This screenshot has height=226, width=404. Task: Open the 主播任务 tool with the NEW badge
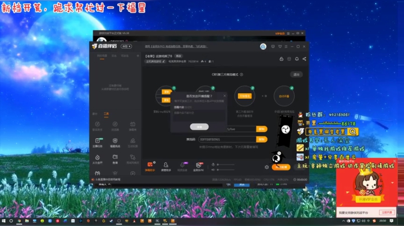pos(98,142)
